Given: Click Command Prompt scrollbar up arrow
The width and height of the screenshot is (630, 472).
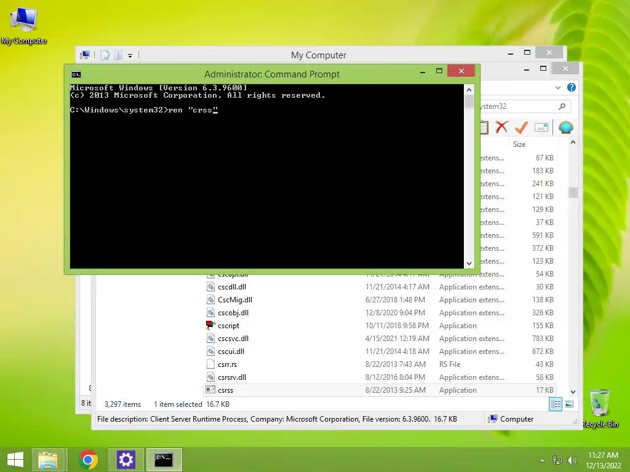Looking at the screenshot, I should point(469,90).
